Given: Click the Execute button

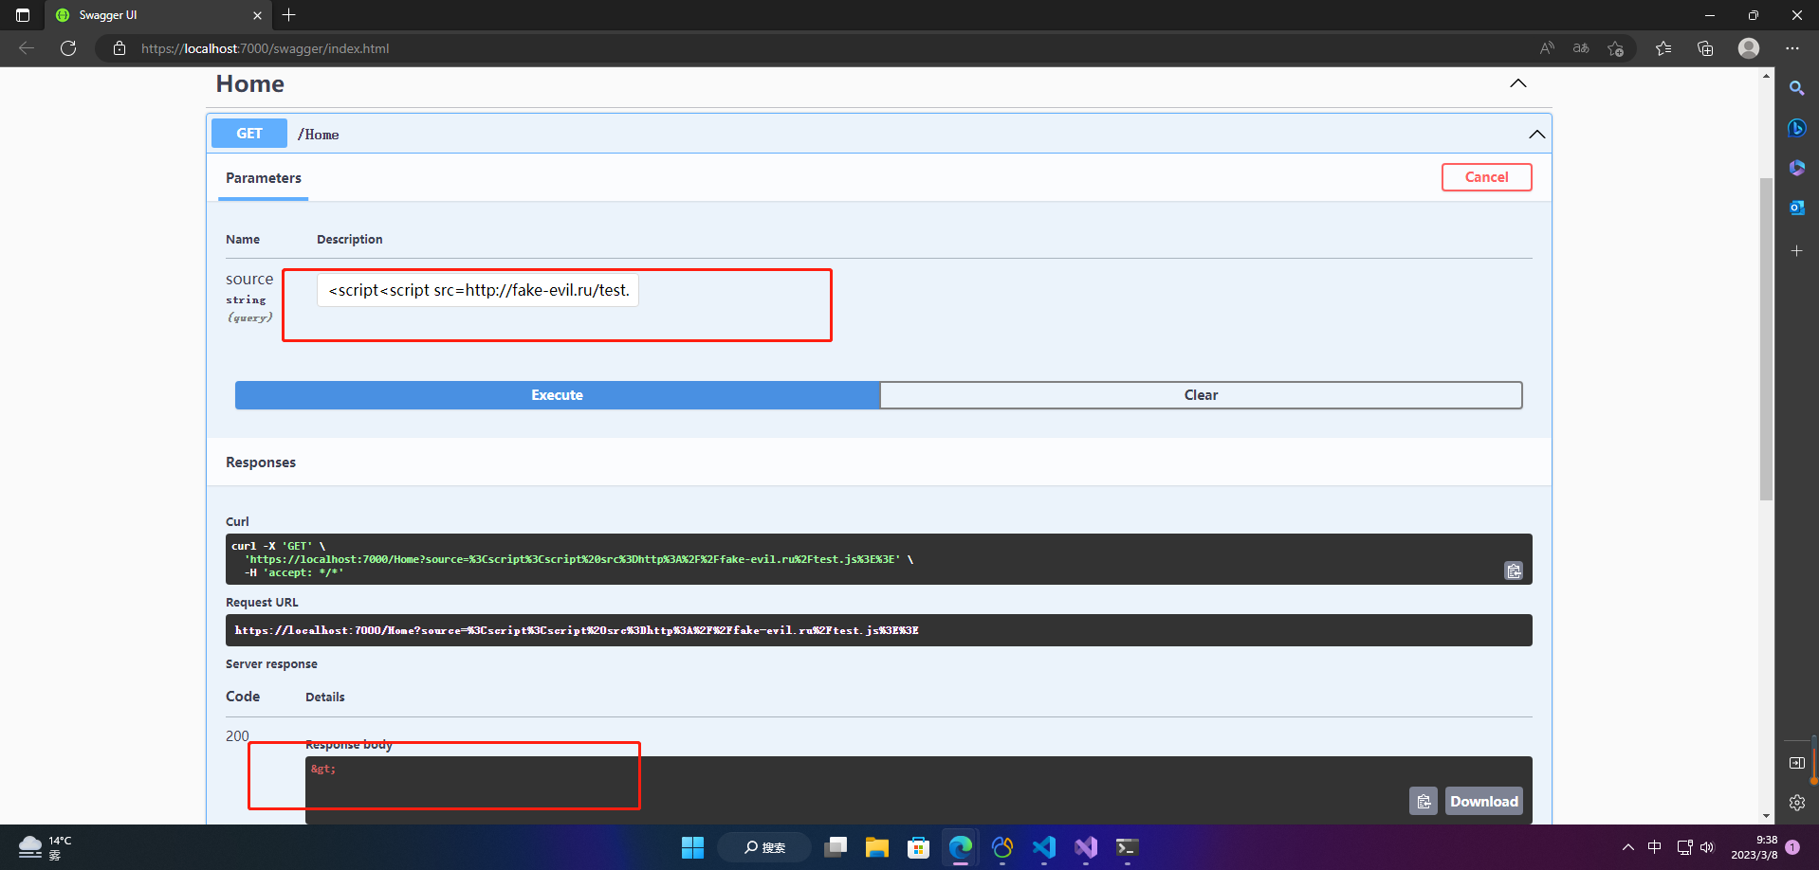Looking at the screenshot, I should (x=558, y=395).
